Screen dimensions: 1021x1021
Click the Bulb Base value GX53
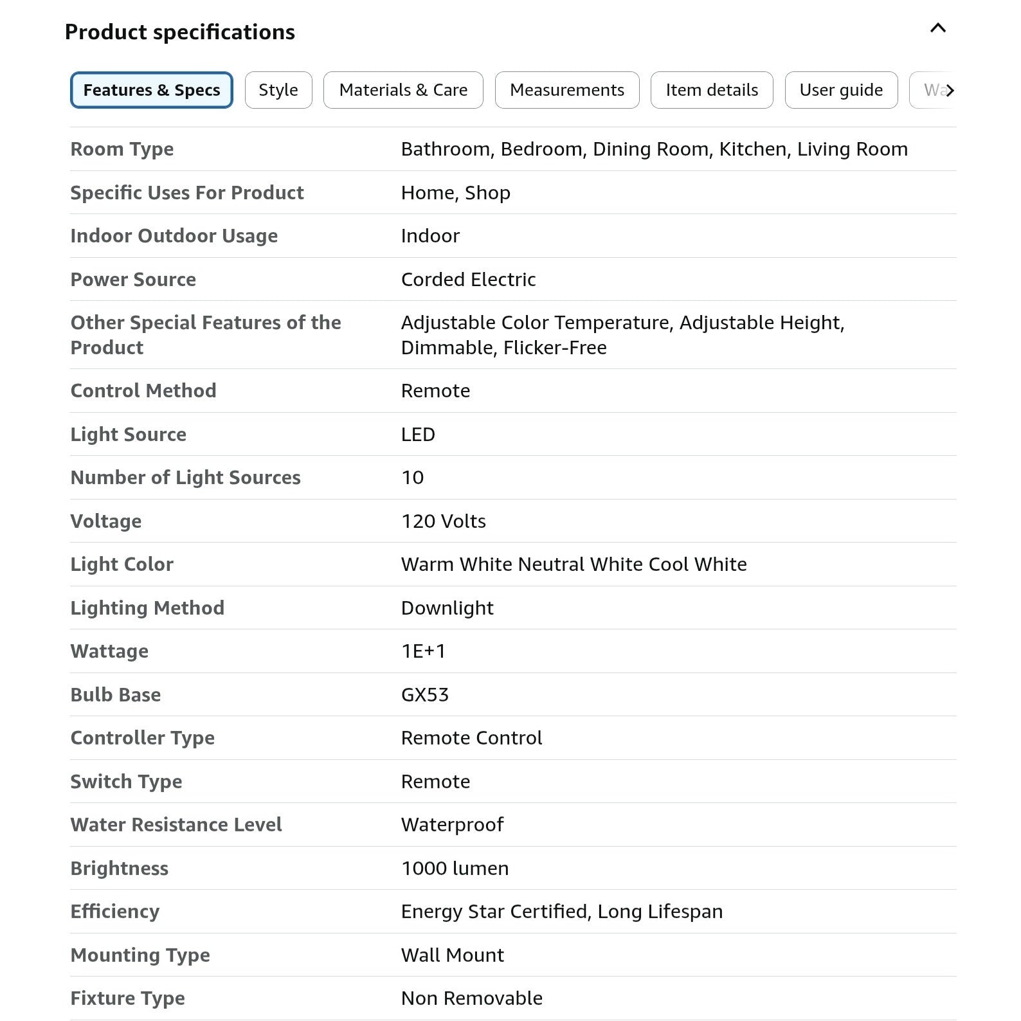(425, 695)
